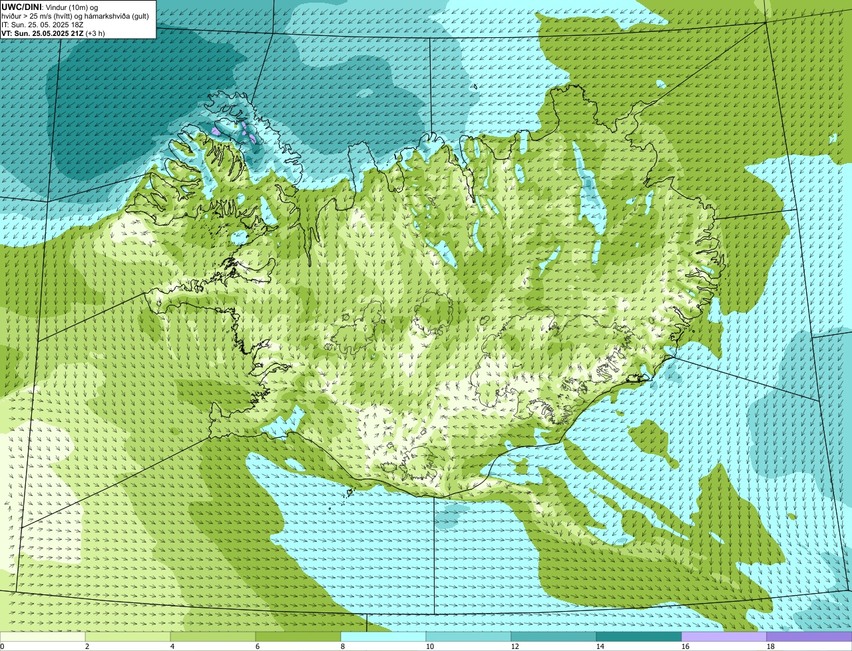Image resolution: width=852 pixels, height=651 pixels.
Task: Click the legend scale label '2'
Action: 87,646
